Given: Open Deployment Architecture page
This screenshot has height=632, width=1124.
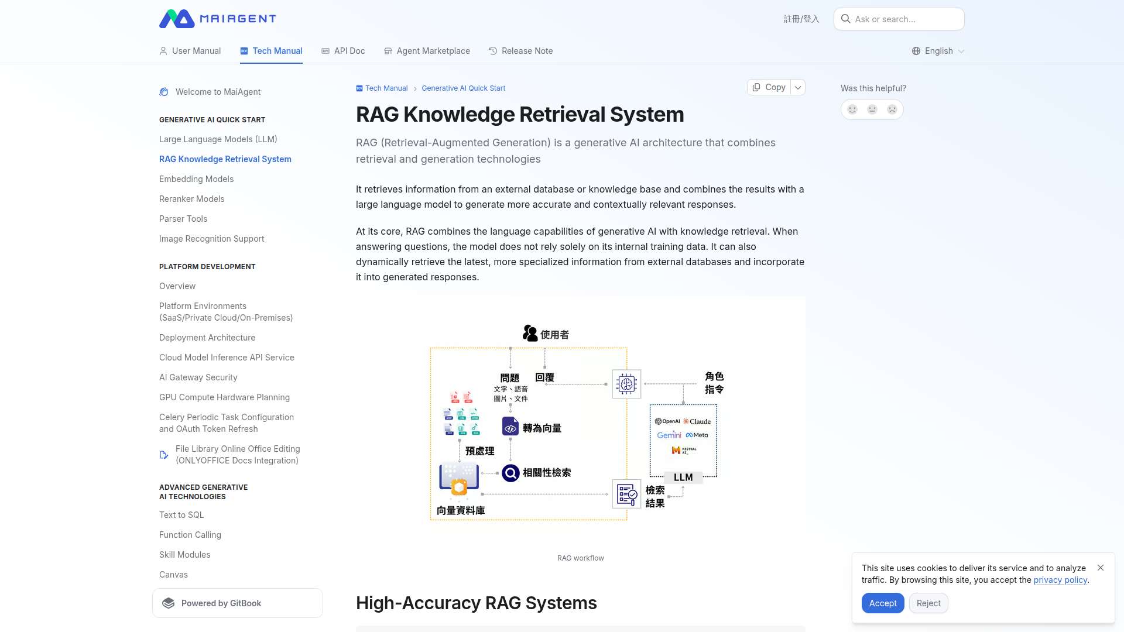Looking at the screenshot, I should click(x=207, y=338).
